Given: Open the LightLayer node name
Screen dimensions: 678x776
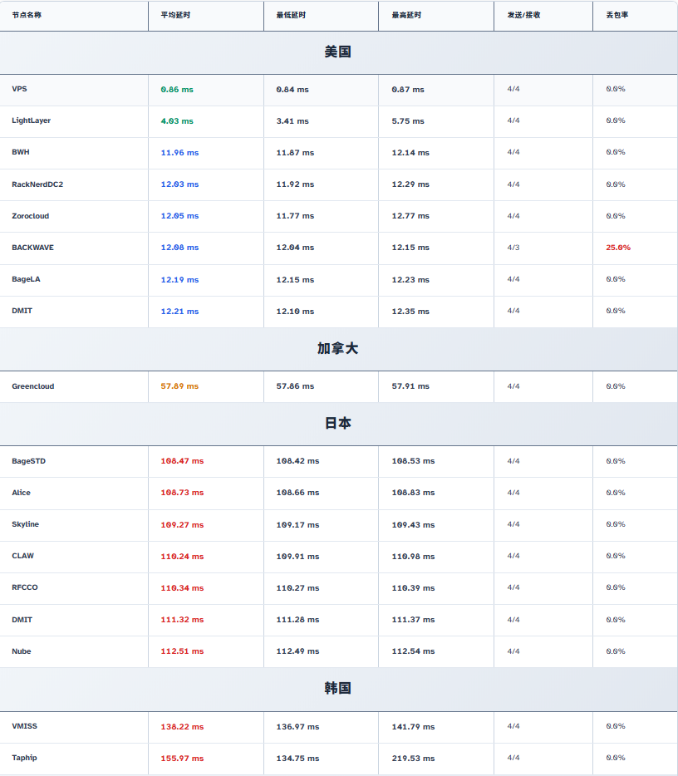Looking at the screenshot, I should click(x=31, y=120).
